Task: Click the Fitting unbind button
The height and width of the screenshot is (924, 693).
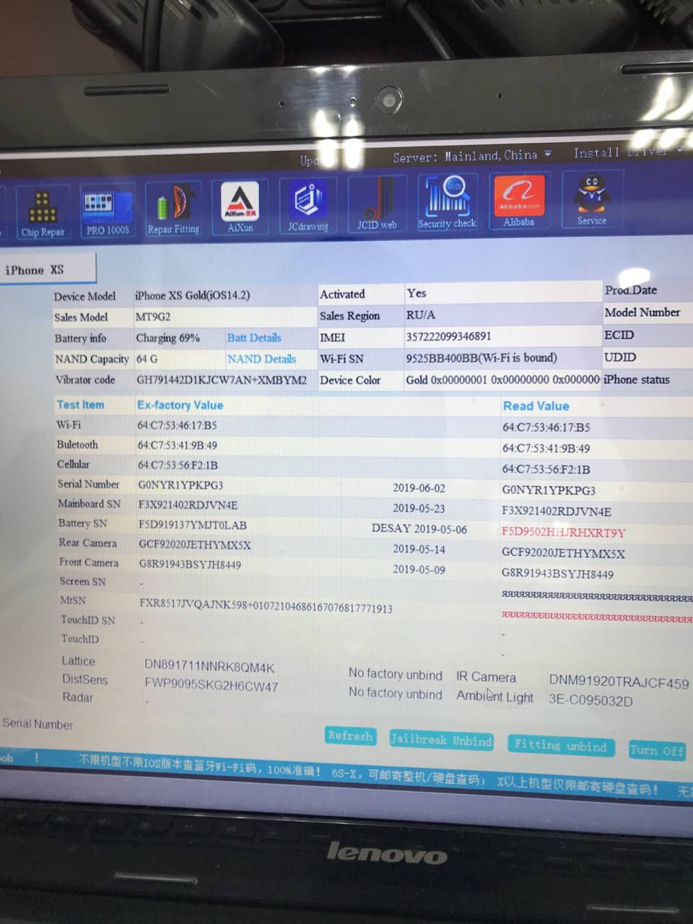Action: pyautogui.click(x=560, y=746)
